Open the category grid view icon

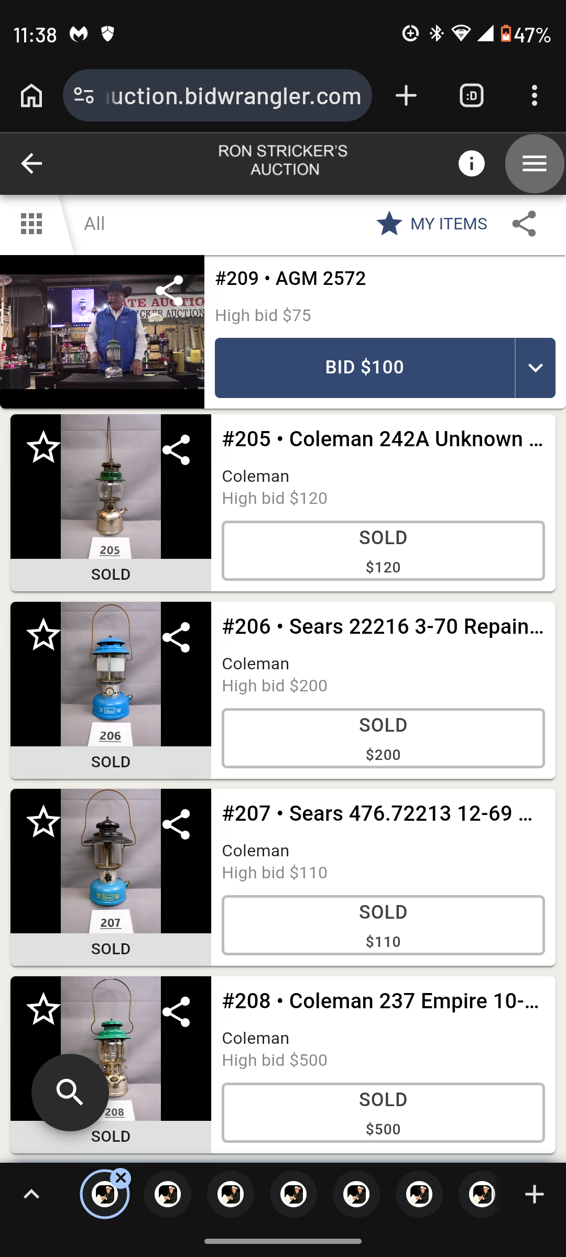(x=31, y=224)
